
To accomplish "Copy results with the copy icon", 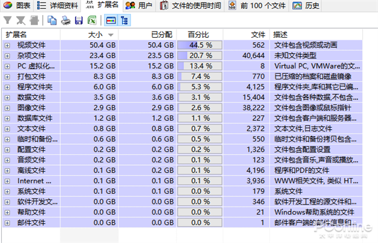I will click(x=52, y=21).
